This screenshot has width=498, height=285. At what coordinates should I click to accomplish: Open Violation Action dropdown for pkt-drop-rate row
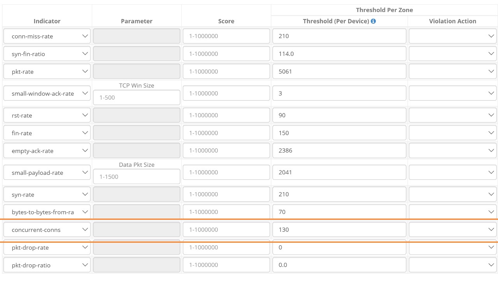pyautogui.click(x=452, y=248)
